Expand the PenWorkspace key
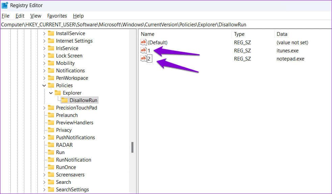The width and height of the screenshot is (332, 194). tap(44, 78)
